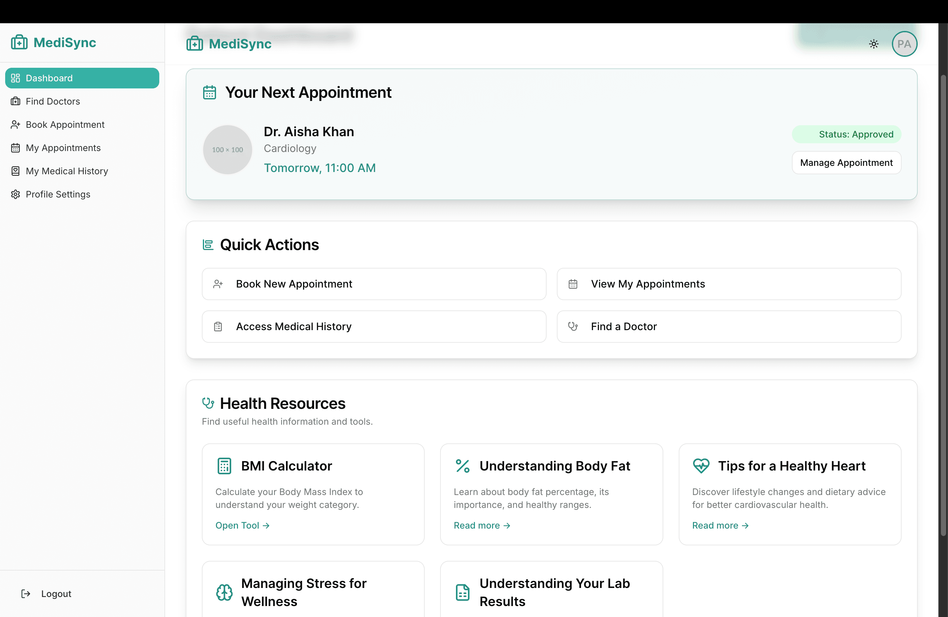Click the Tomorrow, 11:00 AM time text
948x617 pixels.
[320, 168]
